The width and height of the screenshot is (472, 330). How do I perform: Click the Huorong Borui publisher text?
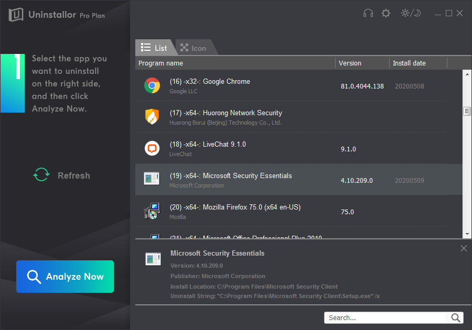[226, 123]
